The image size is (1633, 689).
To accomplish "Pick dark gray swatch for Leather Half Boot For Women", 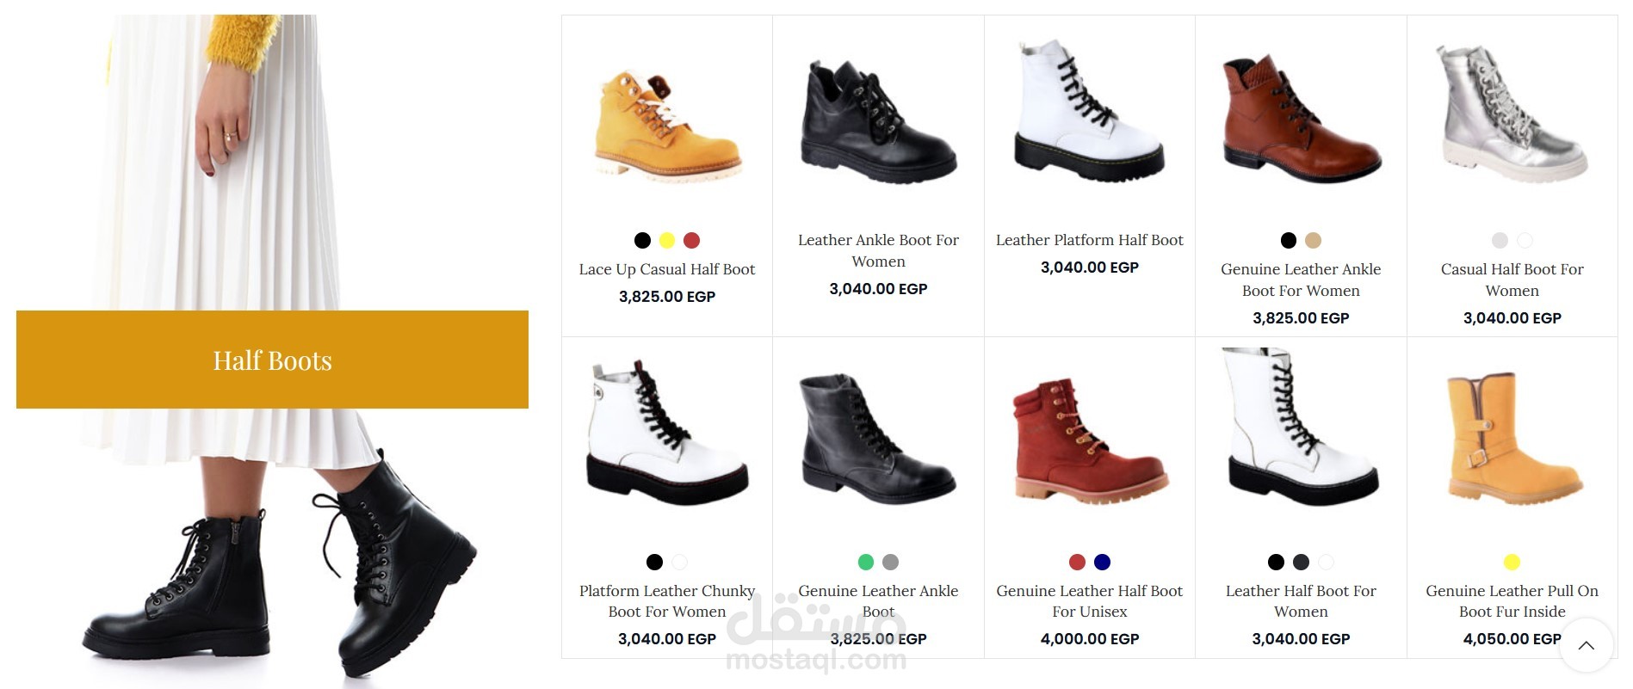I will tap(1301, 562).
